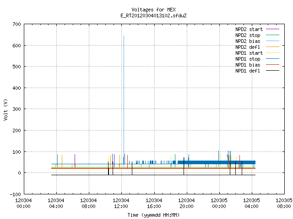Click the x-axis tick '120305 08:00'
The height and width of the screenshot is (219, 293).
(x=284, y=203)
